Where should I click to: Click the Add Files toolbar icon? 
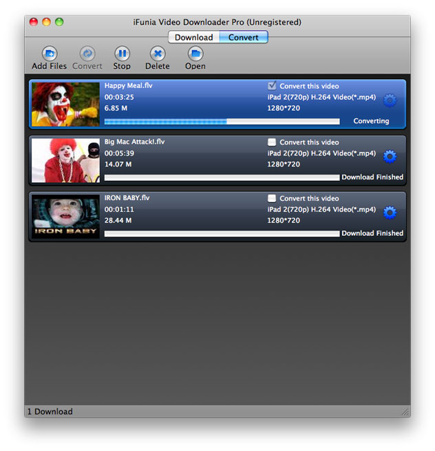[x=50, y=54]
